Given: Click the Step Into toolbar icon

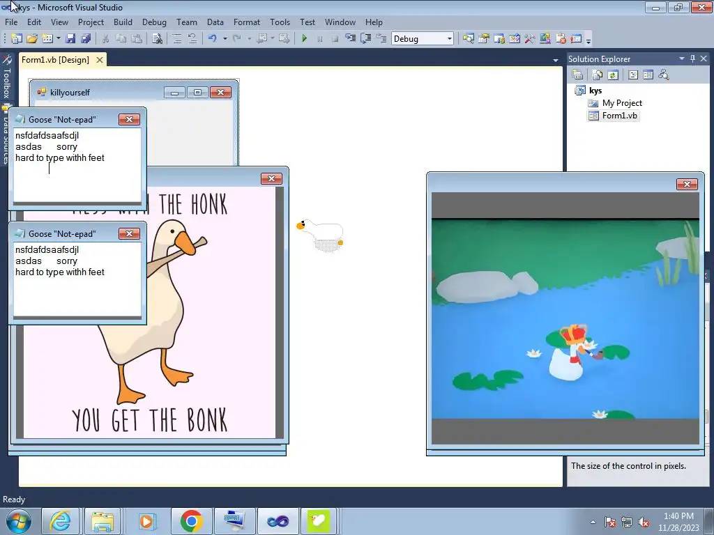Looking at the screenshot, I should (350, 39).
